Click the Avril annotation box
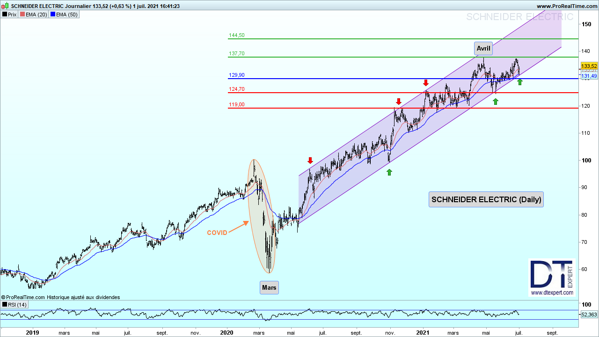The image size is (599, 337). point(483,48)
